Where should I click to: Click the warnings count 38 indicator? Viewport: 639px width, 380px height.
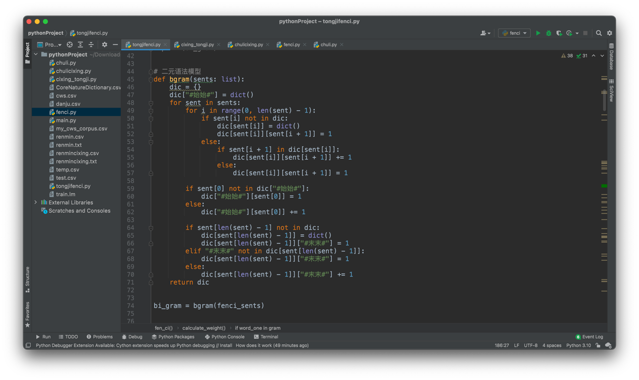[567, 56]
